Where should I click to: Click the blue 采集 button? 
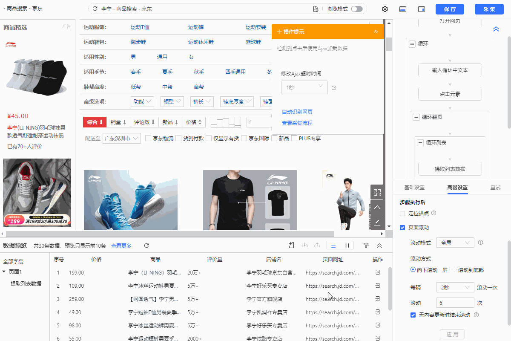click(489, 9)
